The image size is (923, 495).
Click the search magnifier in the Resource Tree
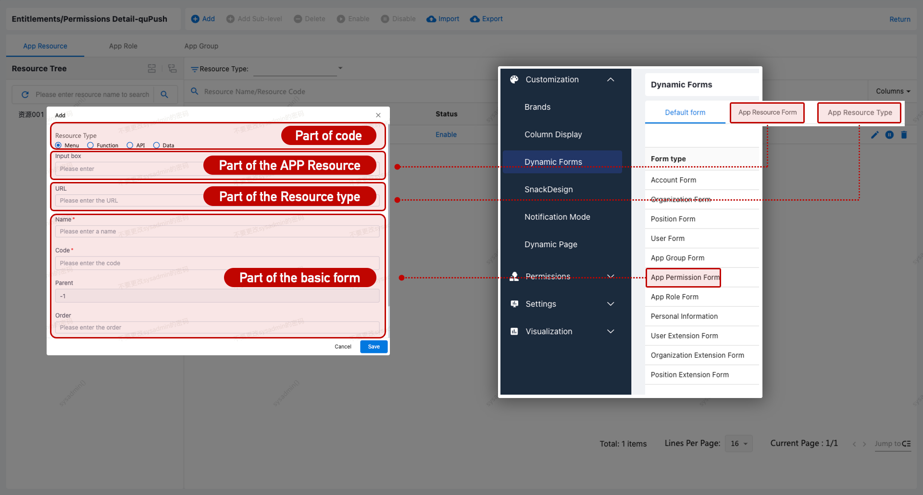tap(165, 94)
